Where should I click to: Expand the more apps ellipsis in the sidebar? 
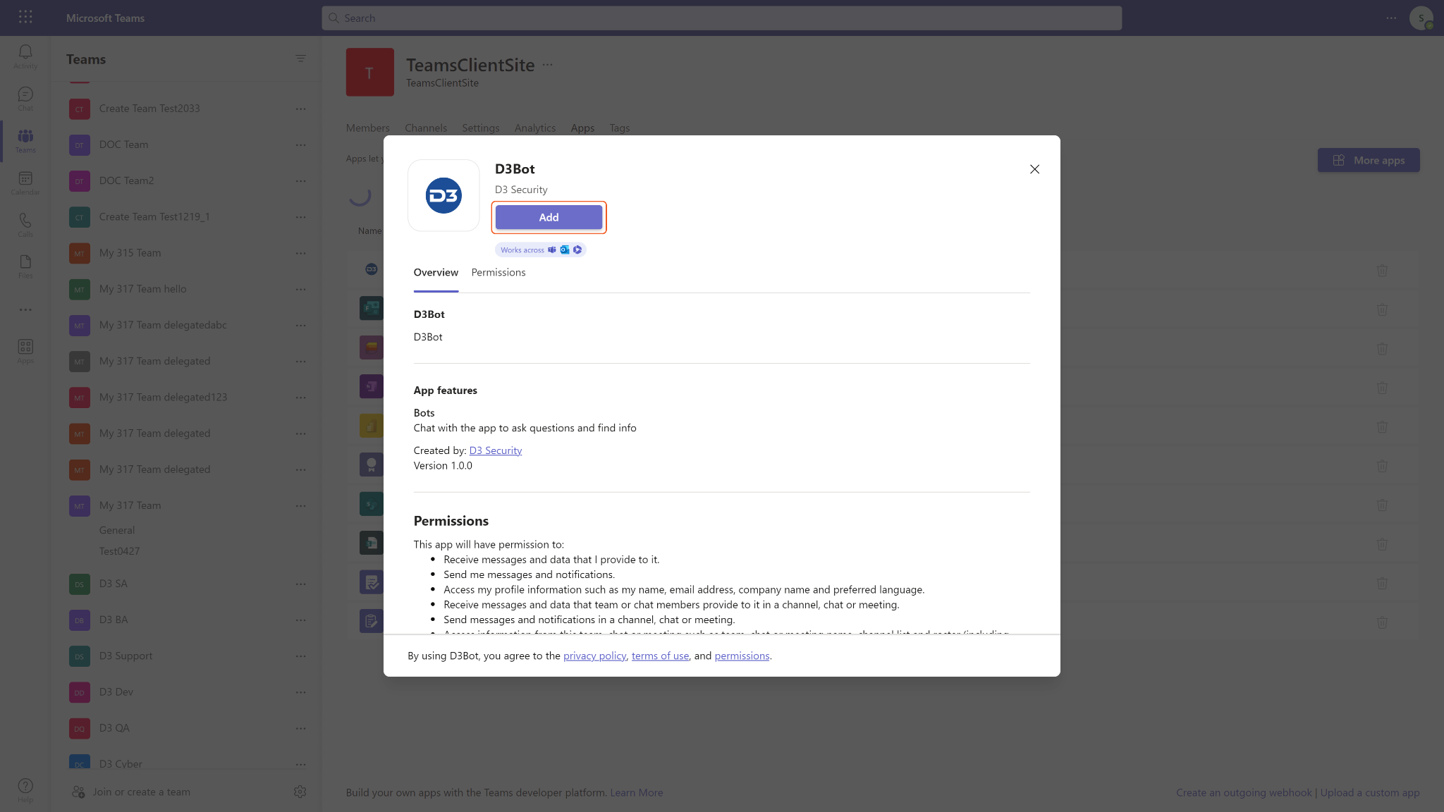25,309
